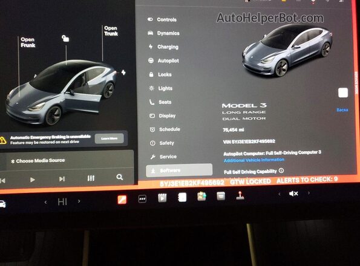Screen dimensions: 360x266
Task: Tap the Autopilot Computer description line
Action: (x=272, y=153)
